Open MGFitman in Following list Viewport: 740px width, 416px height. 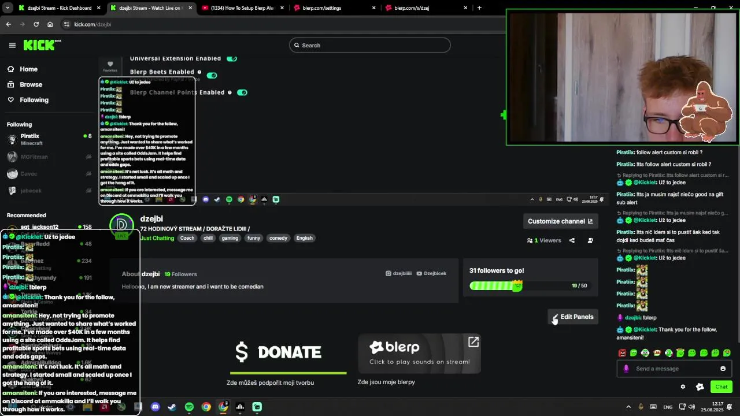point(49,157)
